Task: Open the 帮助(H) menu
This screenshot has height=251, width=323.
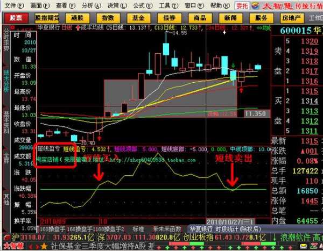Action: pyautogui.click(x=220, y=6)
